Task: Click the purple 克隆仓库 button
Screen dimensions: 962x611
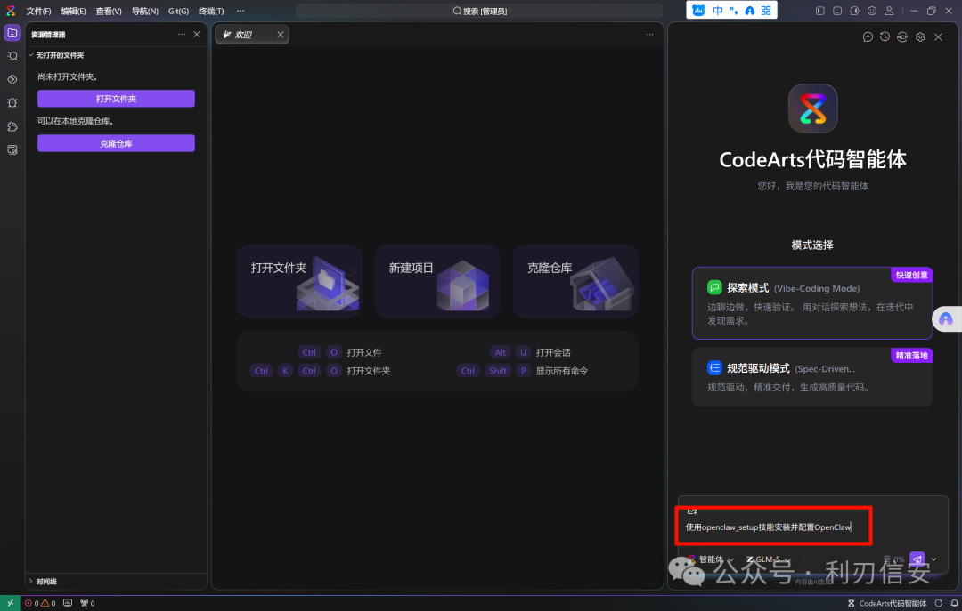Action: 116,143
